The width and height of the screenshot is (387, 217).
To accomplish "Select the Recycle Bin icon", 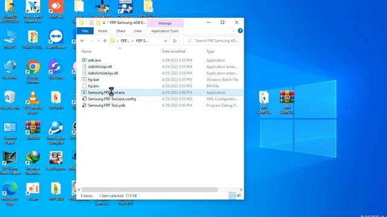I will click(x=10, y=100).
